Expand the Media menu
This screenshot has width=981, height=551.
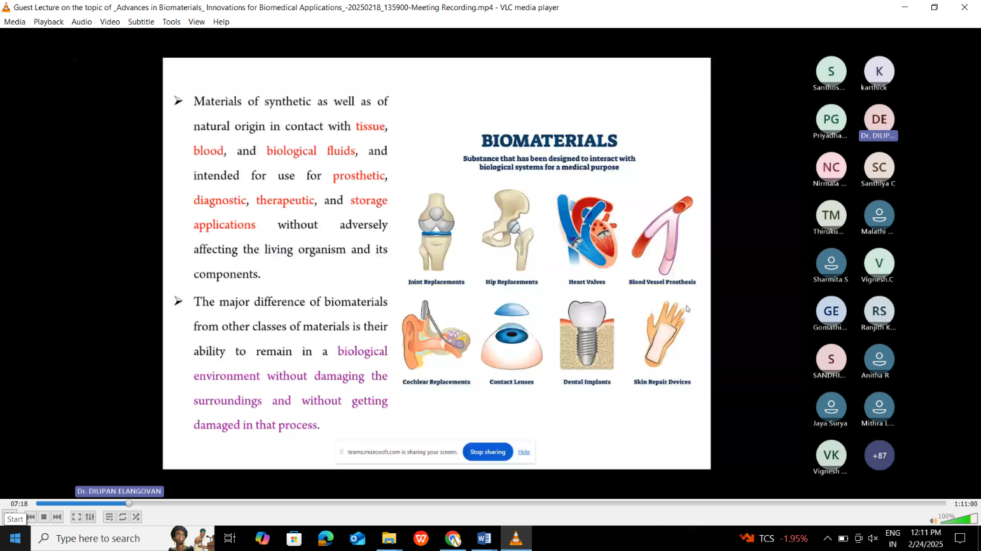pyautogui.click(x=15, y=22)
